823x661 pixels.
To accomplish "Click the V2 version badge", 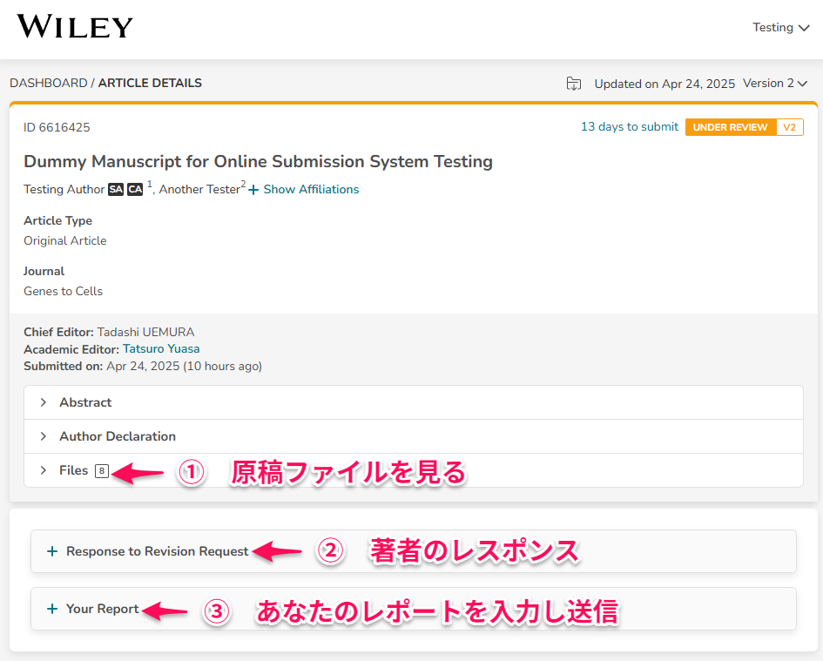I will [x=789, y=127].
